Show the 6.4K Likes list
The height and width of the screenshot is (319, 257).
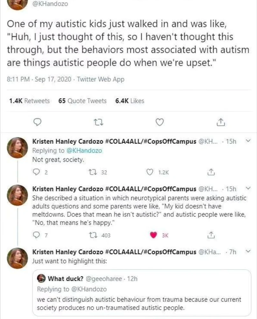coord(130,101)
